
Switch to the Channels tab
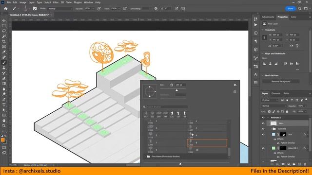pyautogui.click(x=276, y=93)
